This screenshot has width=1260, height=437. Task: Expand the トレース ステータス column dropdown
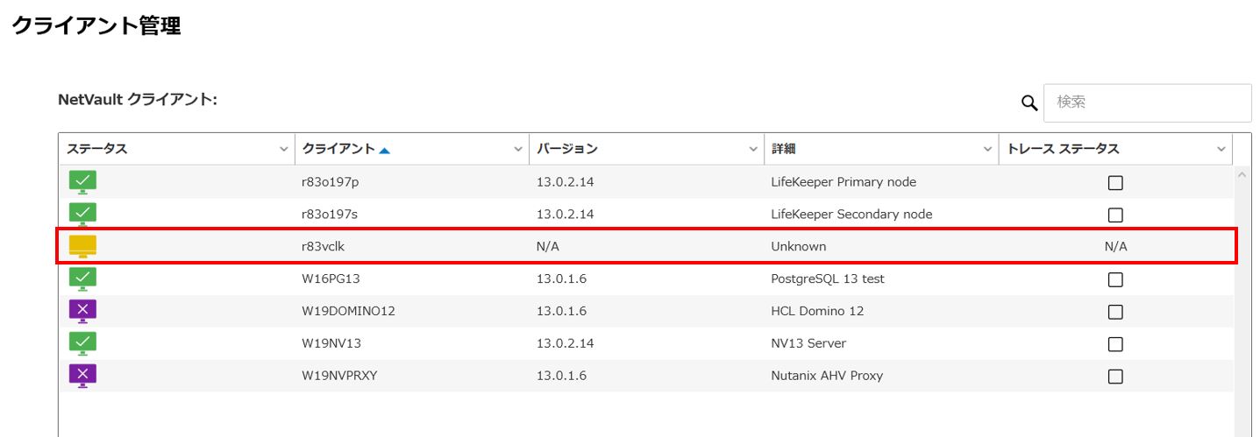(x=1221, y=150)
